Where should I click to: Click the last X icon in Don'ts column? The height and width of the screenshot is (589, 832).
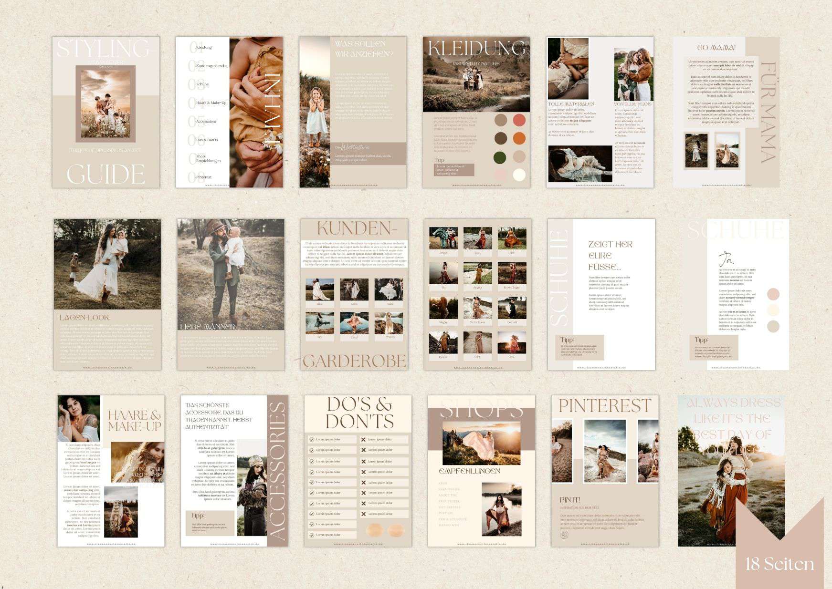tap(364, 514)
